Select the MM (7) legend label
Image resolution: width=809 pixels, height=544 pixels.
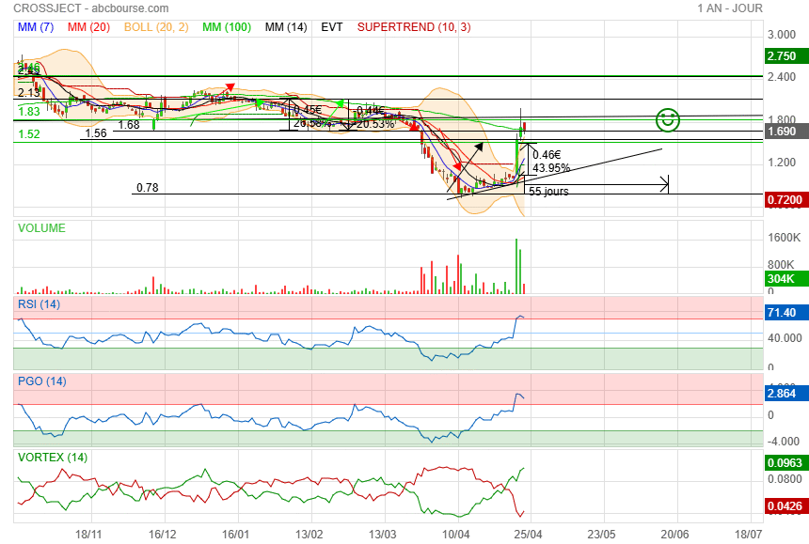click(36, 27)
